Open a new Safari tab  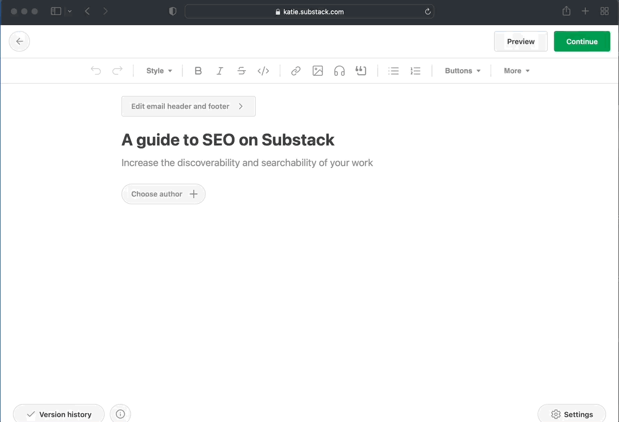585,11
